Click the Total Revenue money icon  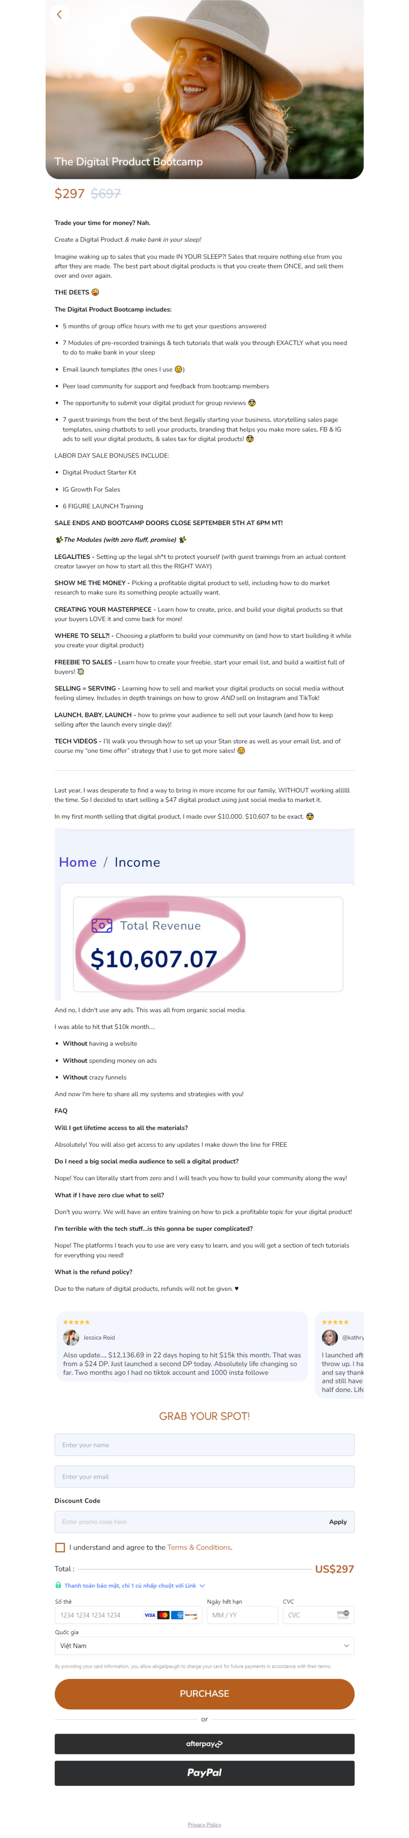click(101, 926)
